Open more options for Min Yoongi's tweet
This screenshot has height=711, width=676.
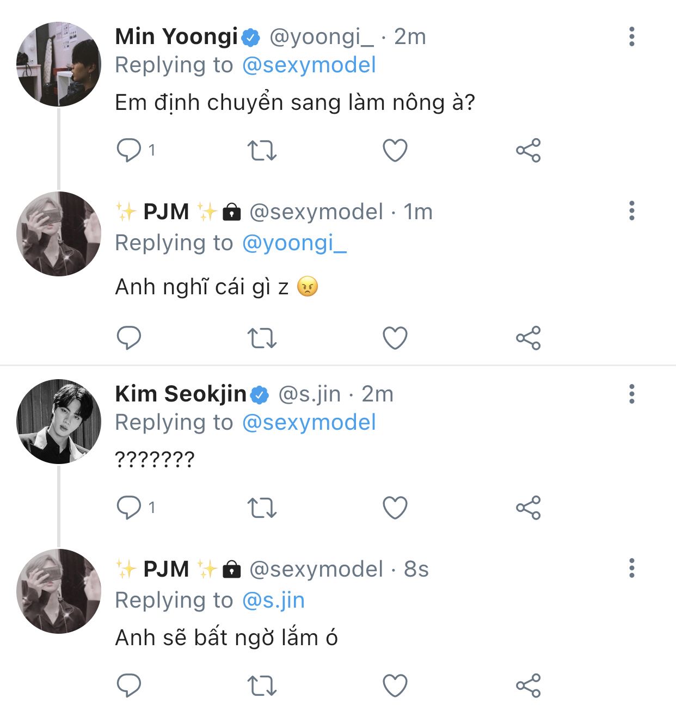tap(631, 36)
